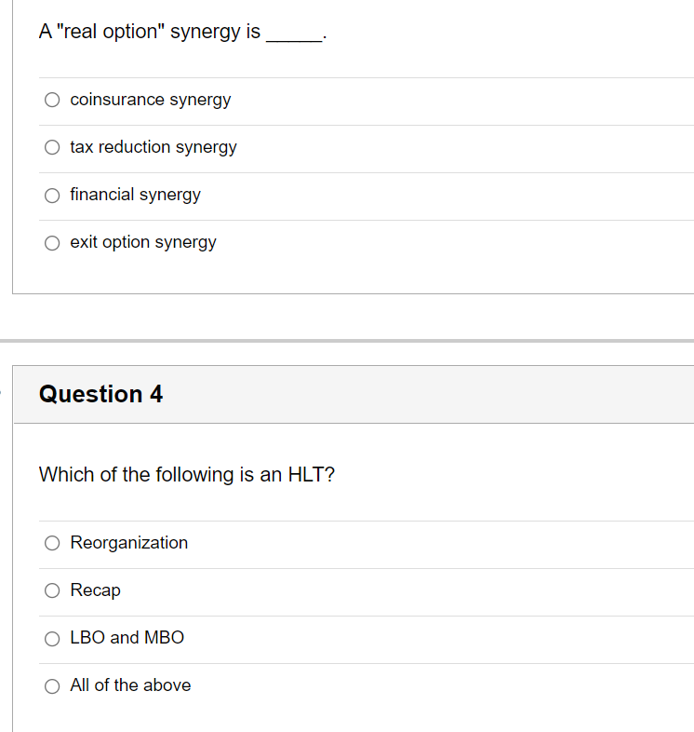Click the 'financial synergy' answer label

click(x=135, y=196)
